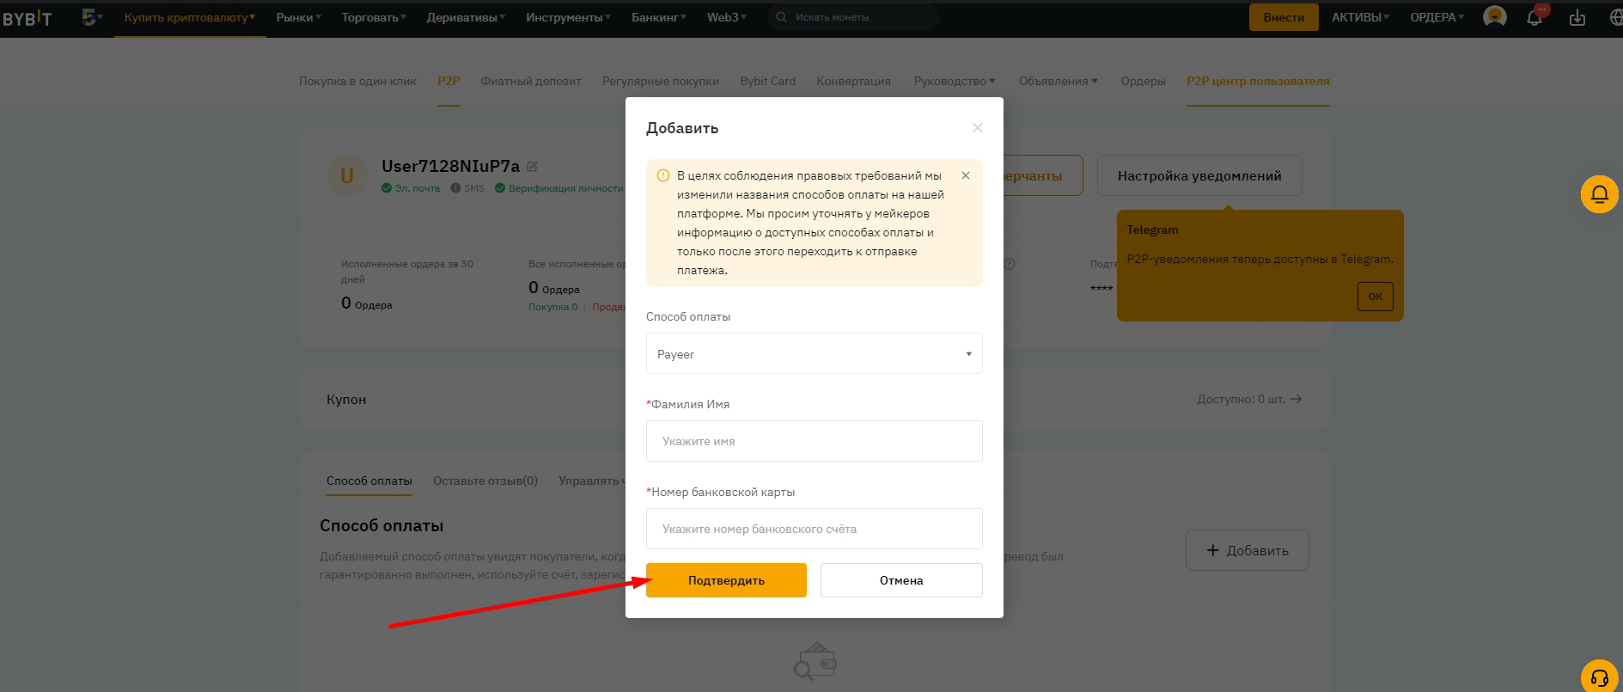Open the 5th anniversary badge icon
The image size is (1623, 692).
pos(88,16)
